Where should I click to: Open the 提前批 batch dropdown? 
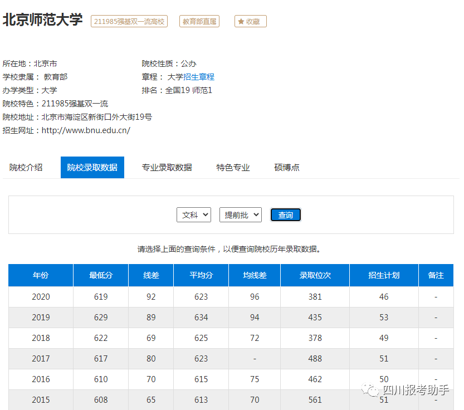point(240,215)
